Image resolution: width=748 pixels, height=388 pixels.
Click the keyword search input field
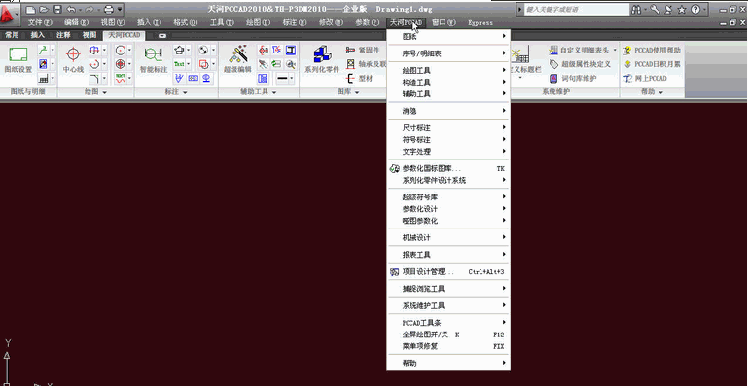pyautogui.click(x=576, y=9)
